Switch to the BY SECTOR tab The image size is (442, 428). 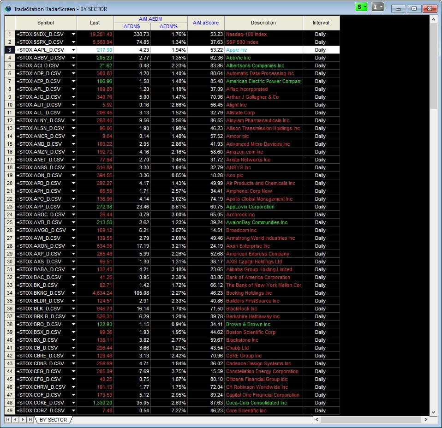[53, 420]
